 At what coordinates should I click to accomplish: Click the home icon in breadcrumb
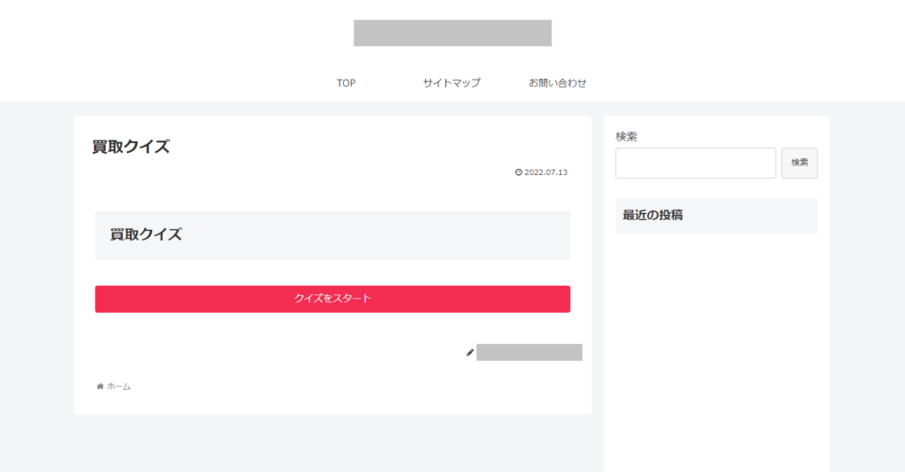[100, 386]
